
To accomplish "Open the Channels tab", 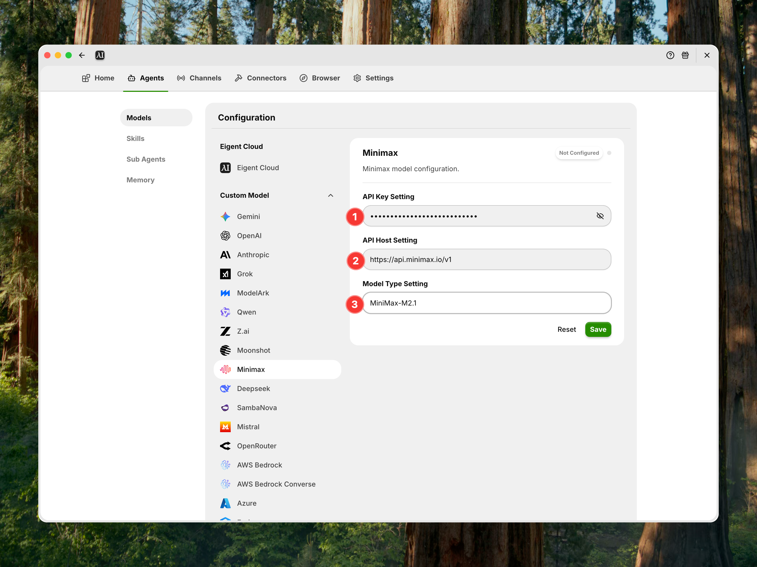I will click(x=199, y=78).
